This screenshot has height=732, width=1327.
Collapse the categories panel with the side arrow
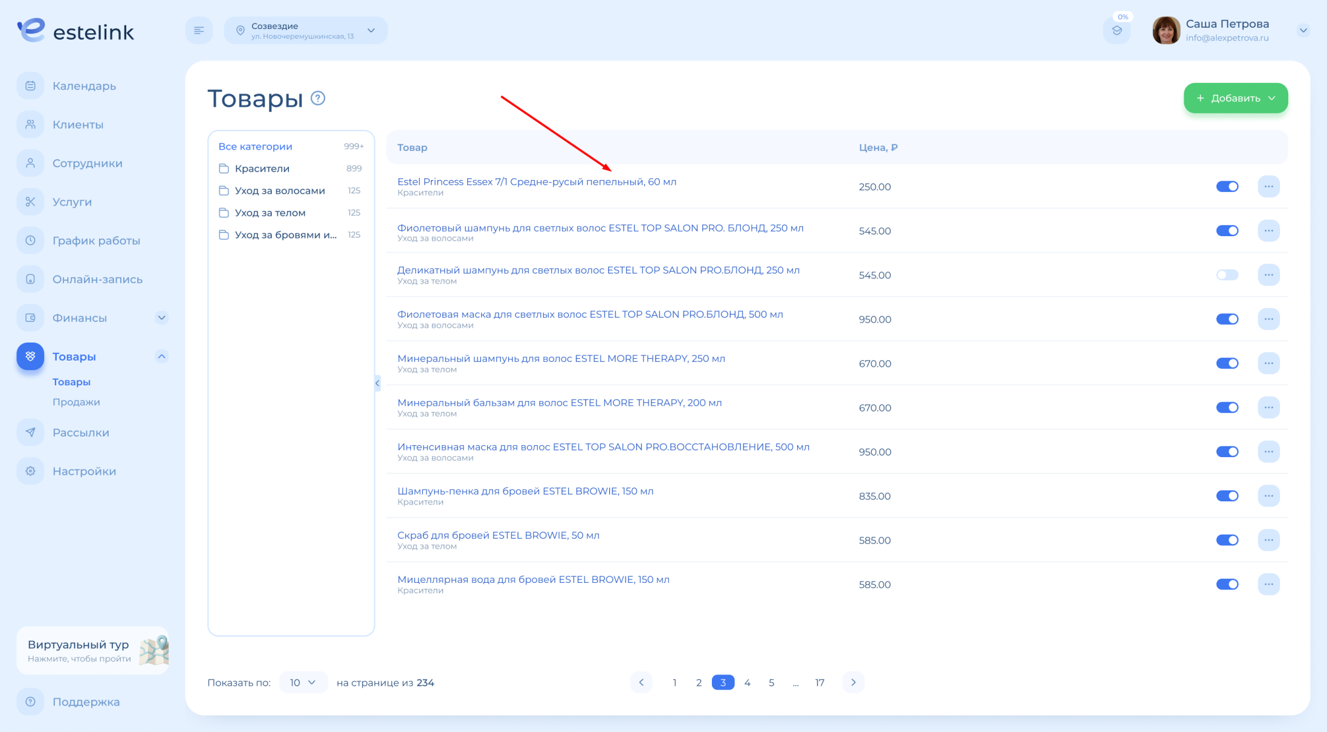point(378,383)
